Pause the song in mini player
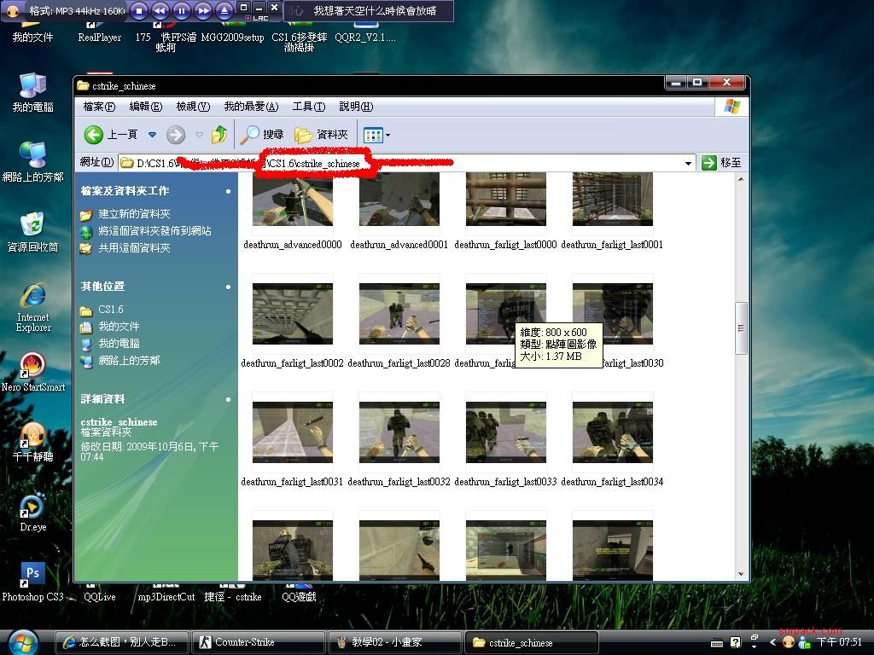 click(182, 11)
